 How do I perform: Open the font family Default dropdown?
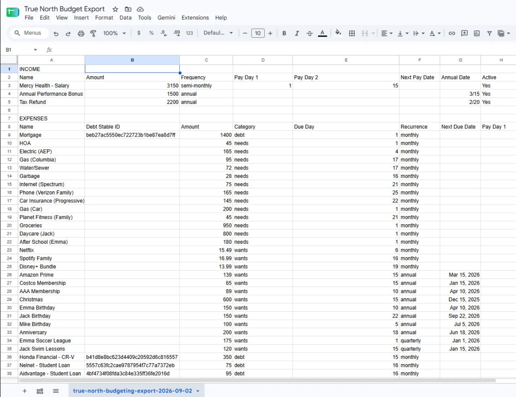tap(218, 33)
